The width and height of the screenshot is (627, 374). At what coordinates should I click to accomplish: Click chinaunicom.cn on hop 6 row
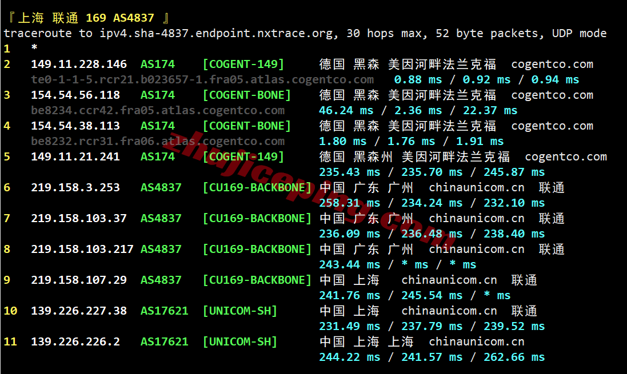477,187
